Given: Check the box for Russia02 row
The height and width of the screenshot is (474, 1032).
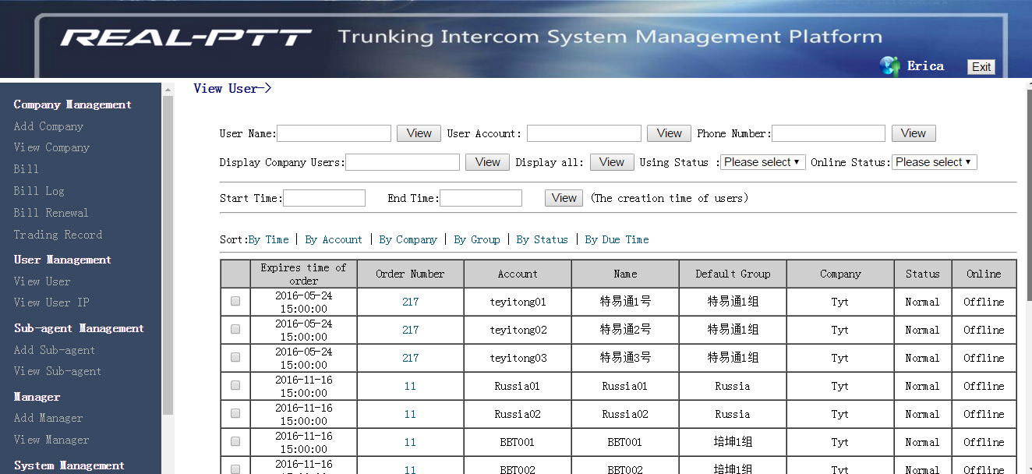Looking at the screenshot, I should tap(235, 413).
